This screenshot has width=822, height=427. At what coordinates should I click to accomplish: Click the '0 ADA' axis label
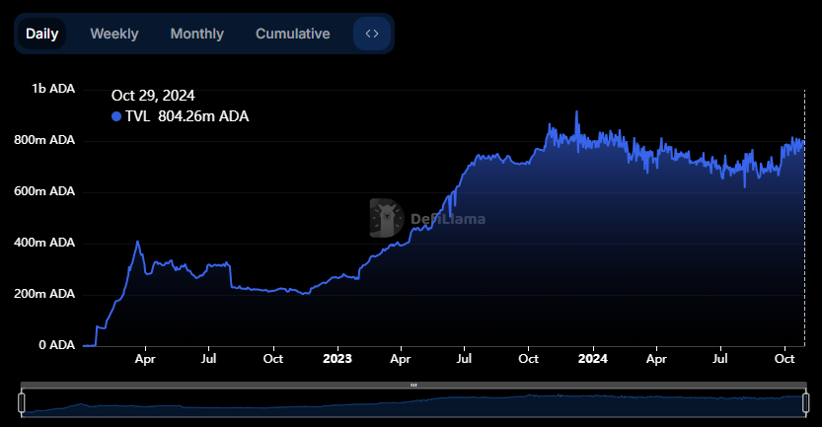pos(56,345)
